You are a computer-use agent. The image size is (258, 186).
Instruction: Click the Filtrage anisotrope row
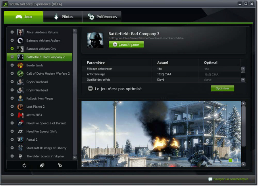tap(161, 69)
